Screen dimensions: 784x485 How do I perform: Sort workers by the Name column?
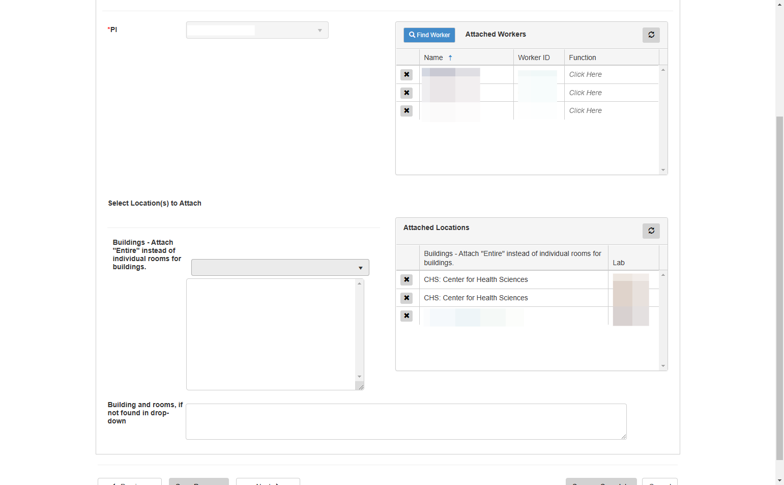(x=466, y=58)
